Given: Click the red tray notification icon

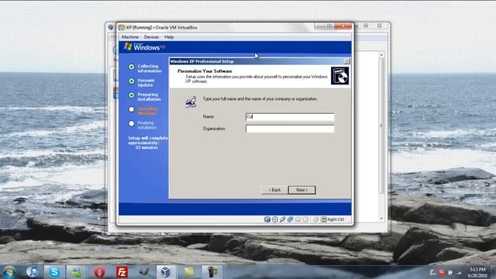Looking at the screenshot, I should point(442,272).
